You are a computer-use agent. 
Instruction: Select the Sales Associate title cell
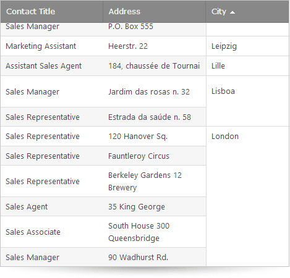pyautogui.click(x=52, y=232)
